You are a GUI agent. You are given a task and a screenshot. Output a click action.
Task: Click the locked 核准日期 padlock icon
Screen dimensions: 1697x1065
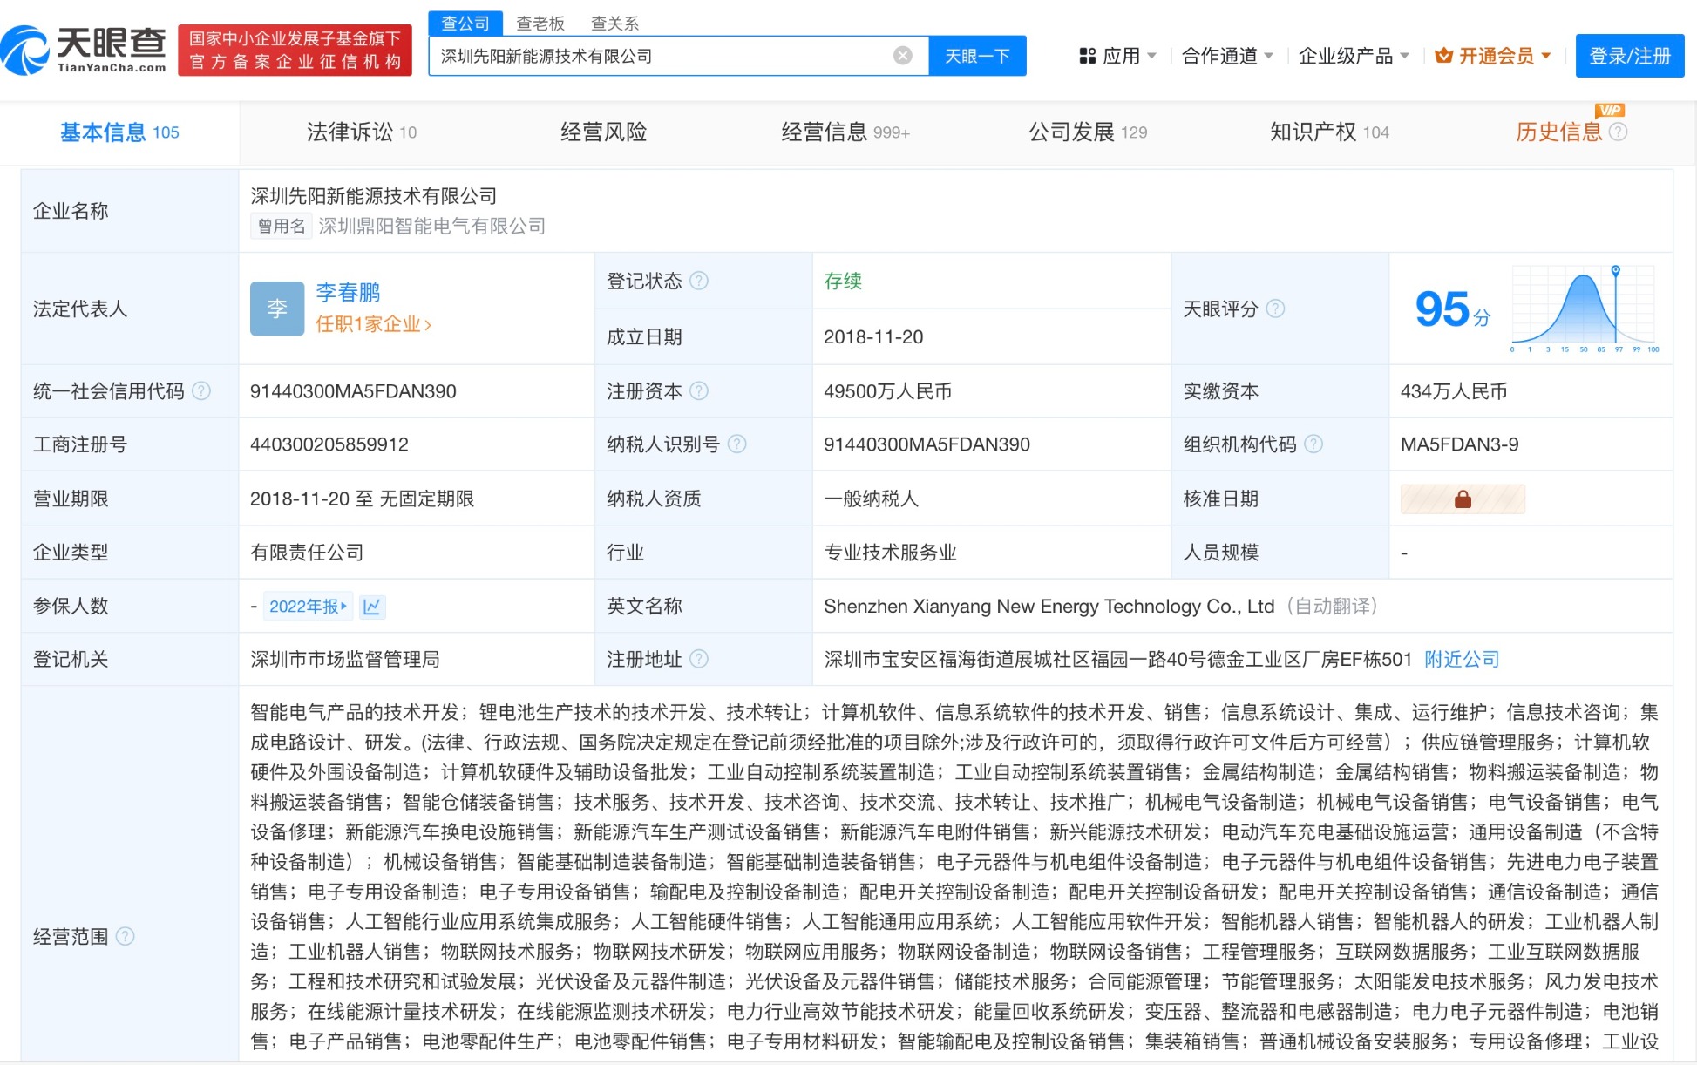click(x=1463, y=499)
